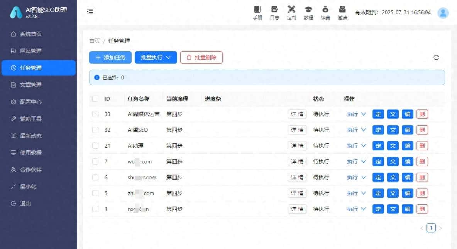The image size is (457, 249).
Task: Select the checkbox for task 33
Action: [95, 114]
